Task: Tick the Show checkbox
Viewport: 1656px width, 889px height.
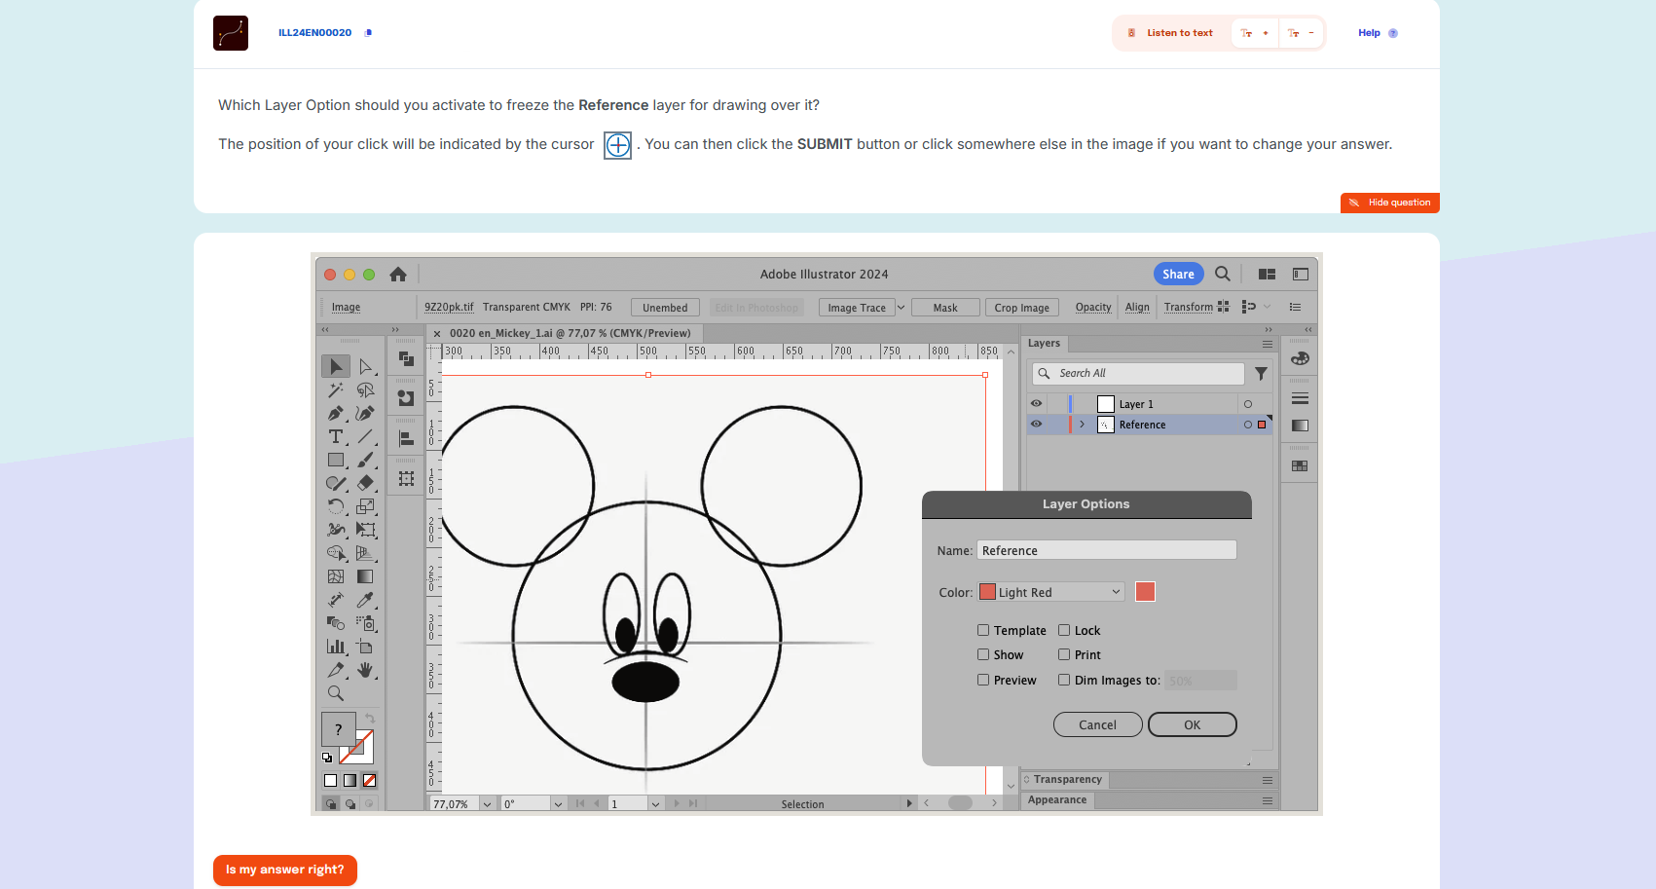Action: click(983, 654)
